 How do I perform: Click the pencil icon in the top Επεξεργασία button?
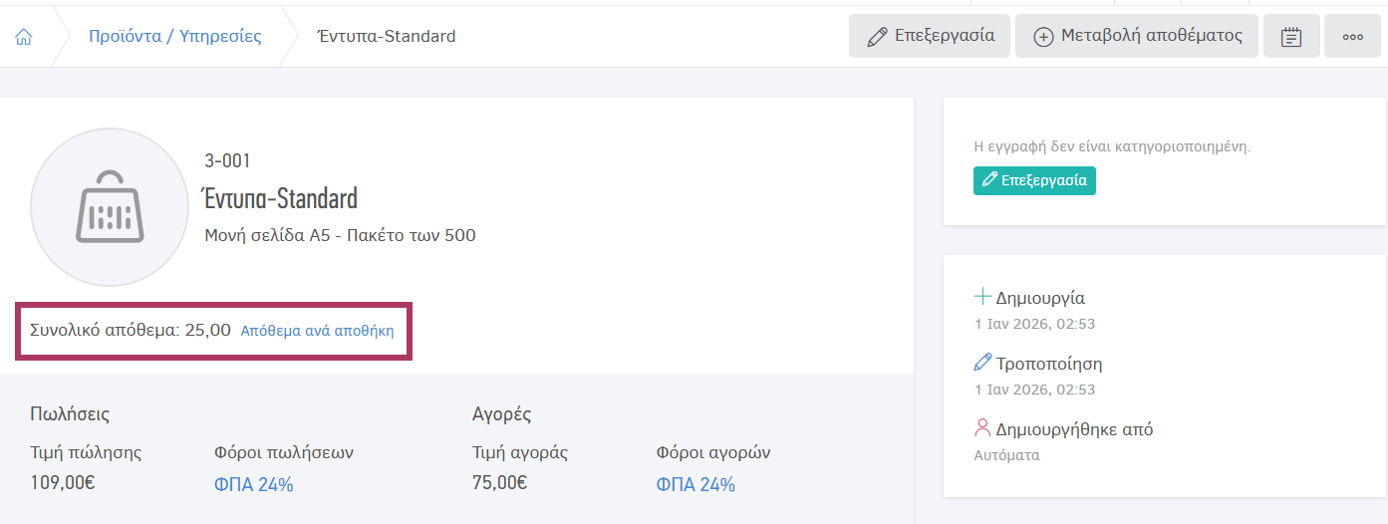click(x=877, y=37)
